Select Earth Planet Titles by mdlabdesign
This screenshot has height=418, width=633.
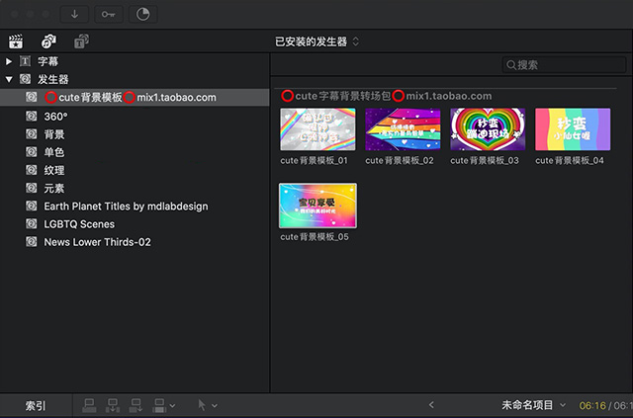pyautogui.click(x=135, y=207)
